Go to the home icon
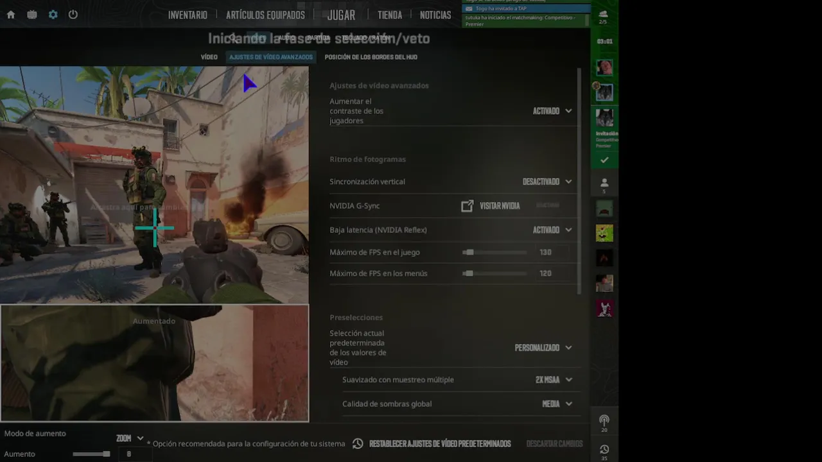This screenshot has width=822, height=462. (11, 15)
